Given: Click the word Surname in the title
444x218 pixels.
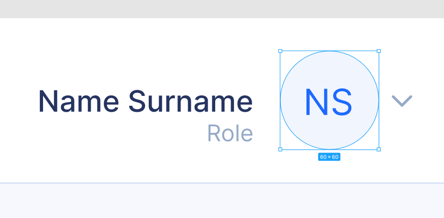Looking at the screenshot, I should pyautogui.click(x=190, y=101).
